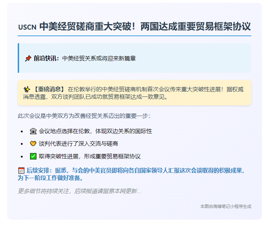Click the red pushpin icon
Viewport: 269px width, 231px height.
click(28, 58)
